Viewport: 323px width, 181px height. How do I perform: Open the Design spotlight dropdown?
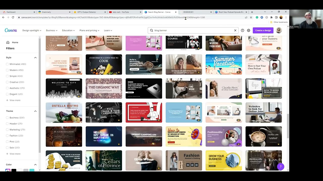(x=32, y=30)
